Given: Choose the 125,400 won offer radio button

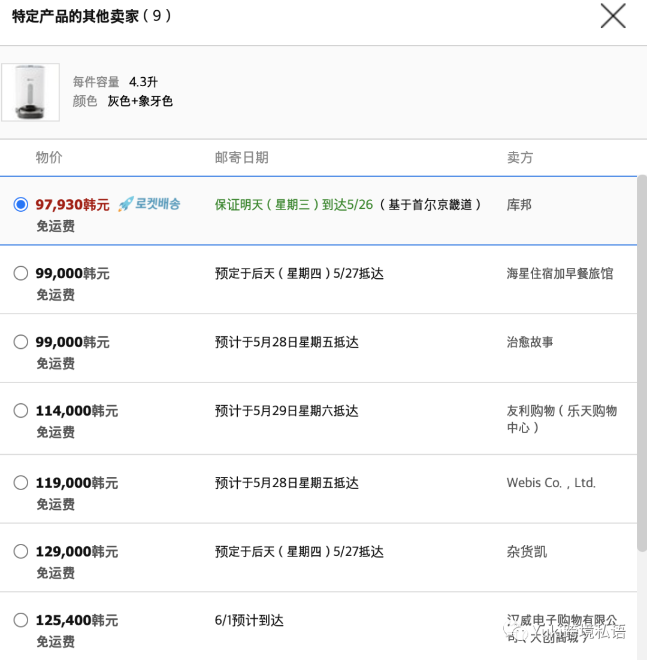Looking at the screenshot, I should (21, 621).
